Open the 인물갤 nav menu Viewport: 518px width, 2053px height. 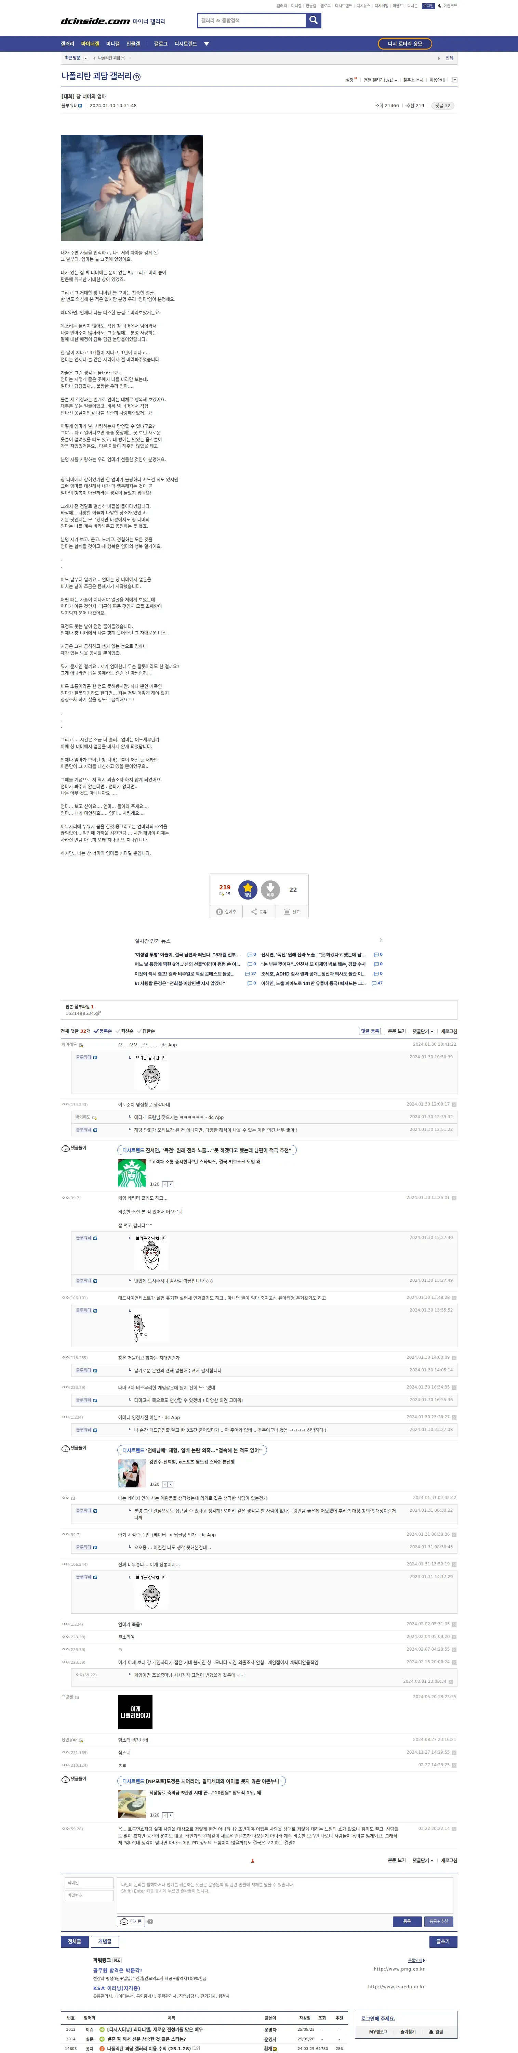133,44
